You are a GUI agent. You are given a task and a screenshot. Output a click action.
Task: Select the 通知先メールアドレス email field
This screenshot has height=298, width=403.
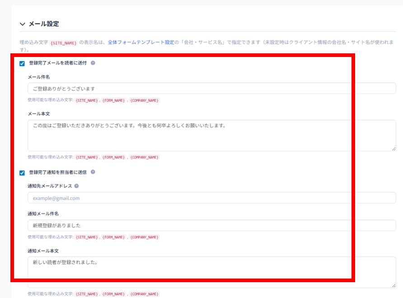tap(211, 198)
